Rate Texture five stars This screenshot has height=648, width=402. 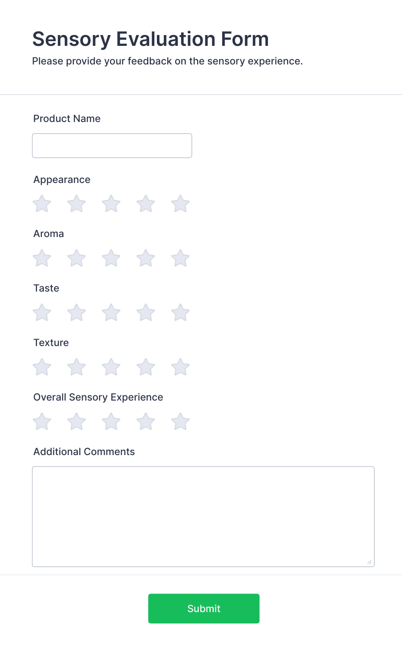pos(180,367)
